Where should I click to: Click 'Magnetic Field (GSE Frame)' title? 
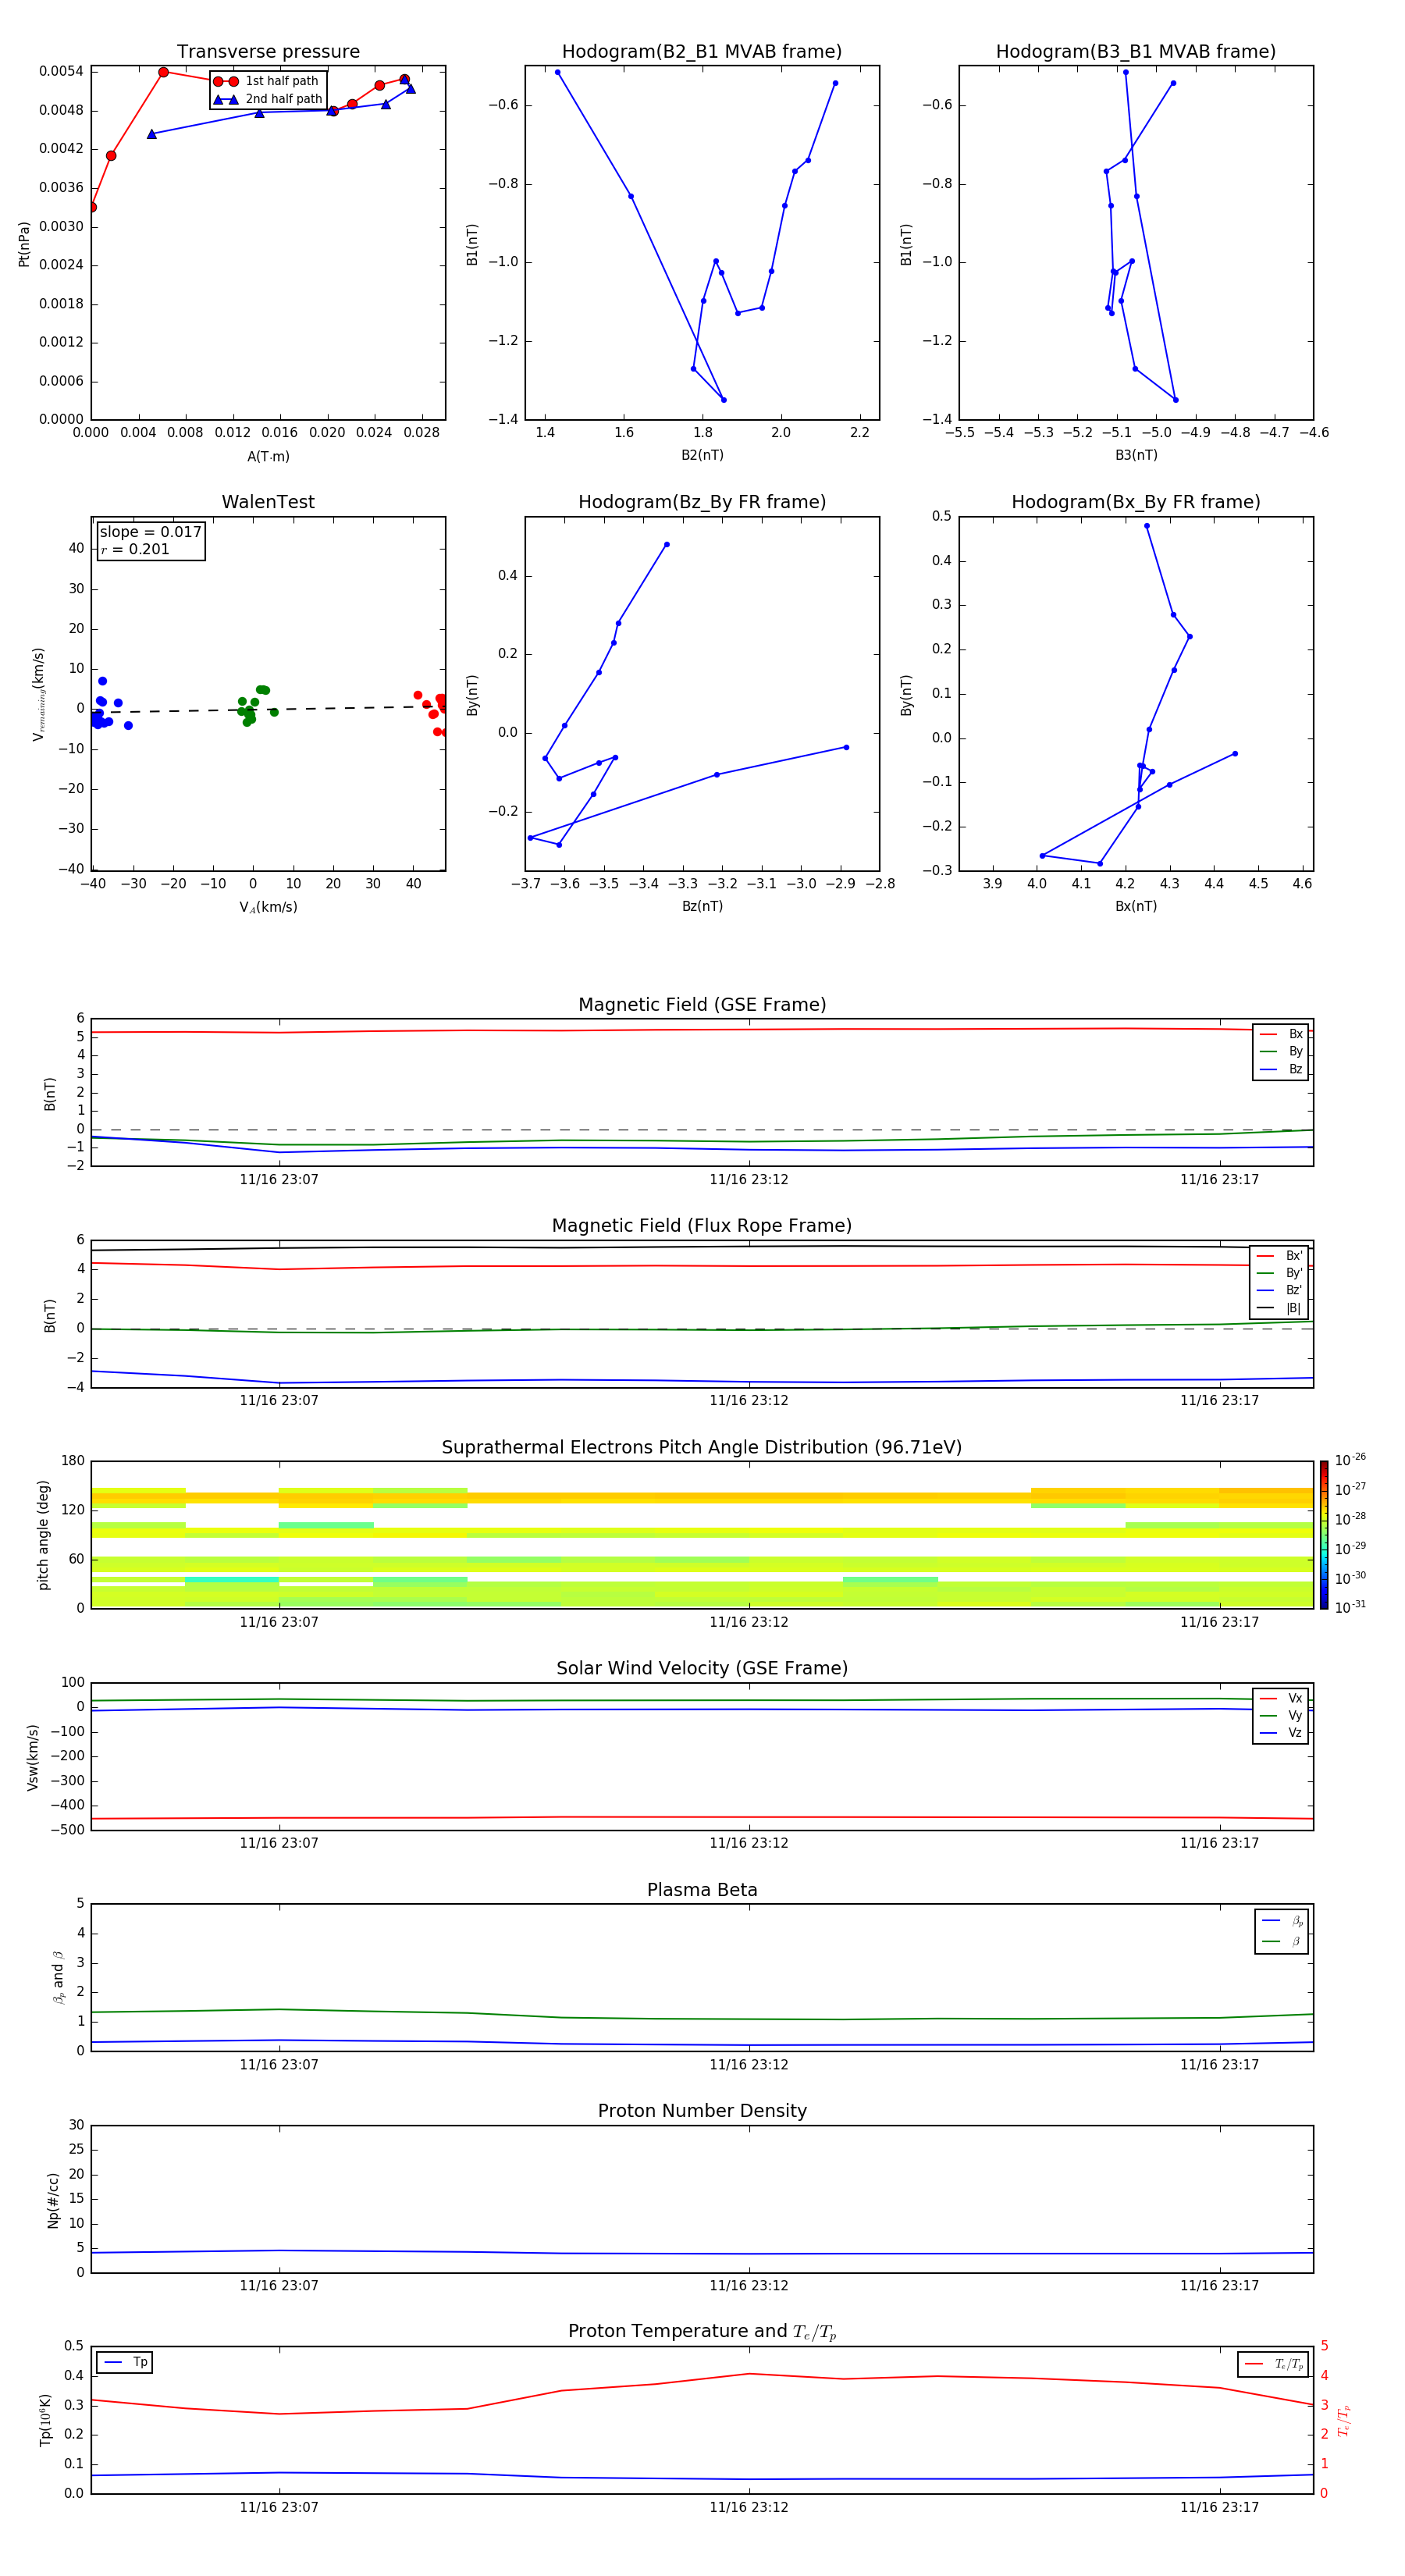(702, 1005)
